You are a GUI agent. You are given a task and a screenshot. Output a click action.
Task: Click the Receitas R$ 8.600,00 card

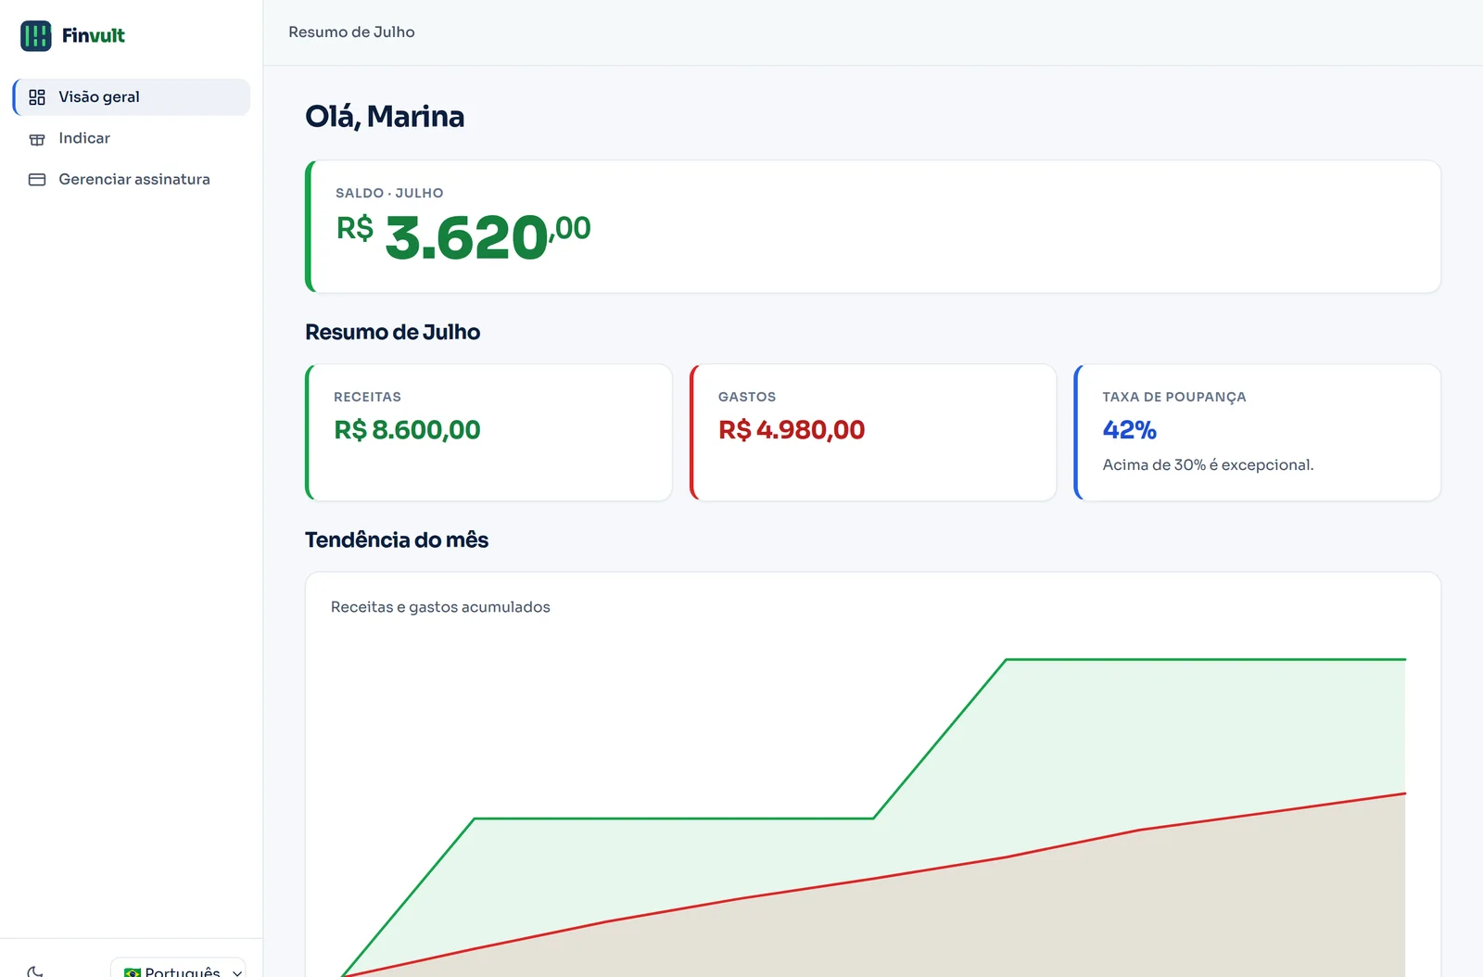pos(488,432)
